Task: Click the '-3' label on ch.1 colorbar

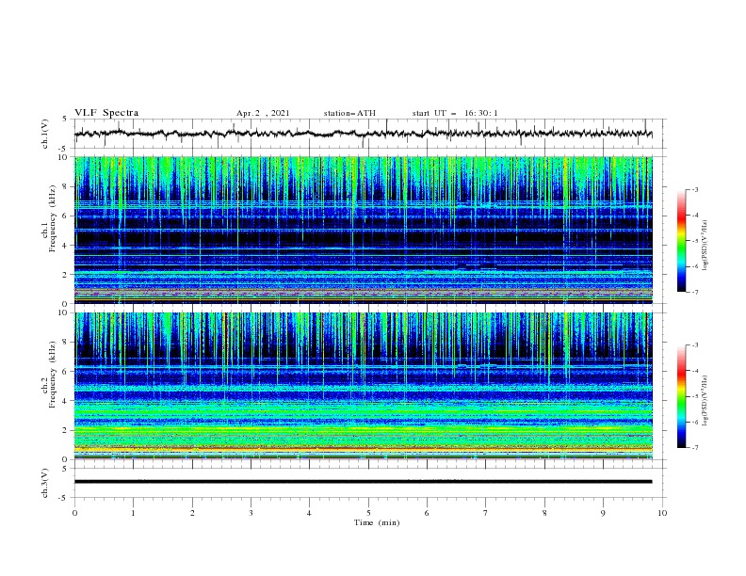Action: (694, 189)
